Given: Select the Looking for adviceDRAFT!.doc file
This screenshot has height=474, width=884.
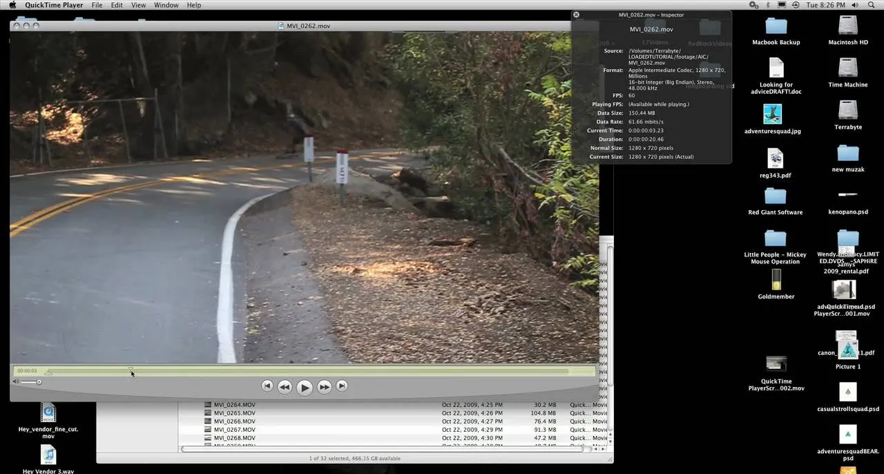Looking at the screenshot, I should 776,68.
